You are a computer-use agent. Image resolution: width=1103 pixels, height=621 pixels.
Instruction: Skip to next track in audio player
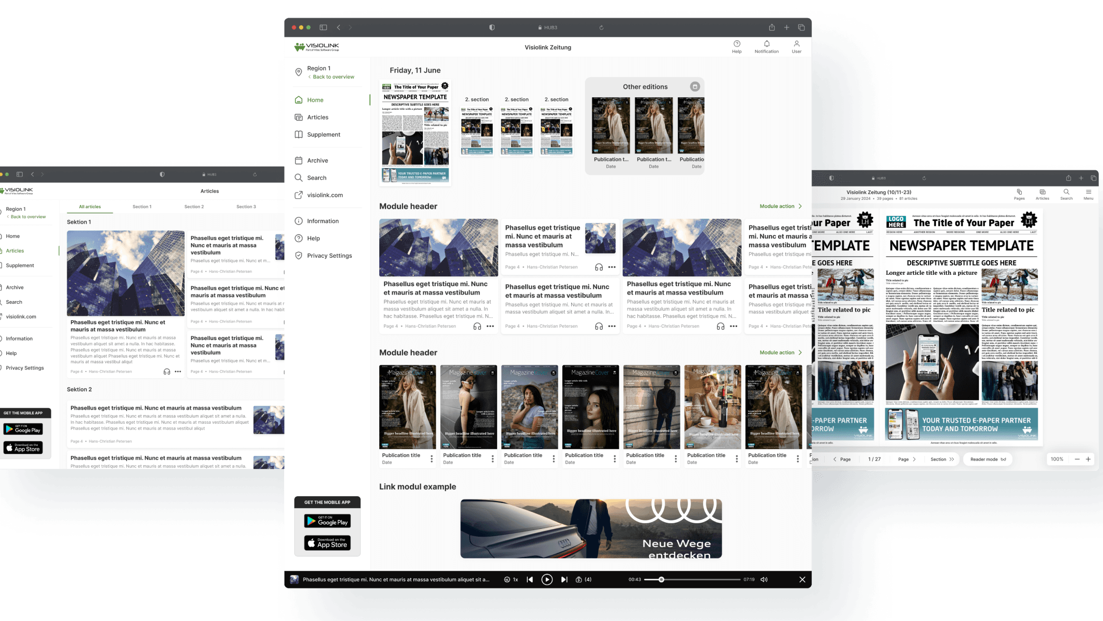(x=564, y=580)
